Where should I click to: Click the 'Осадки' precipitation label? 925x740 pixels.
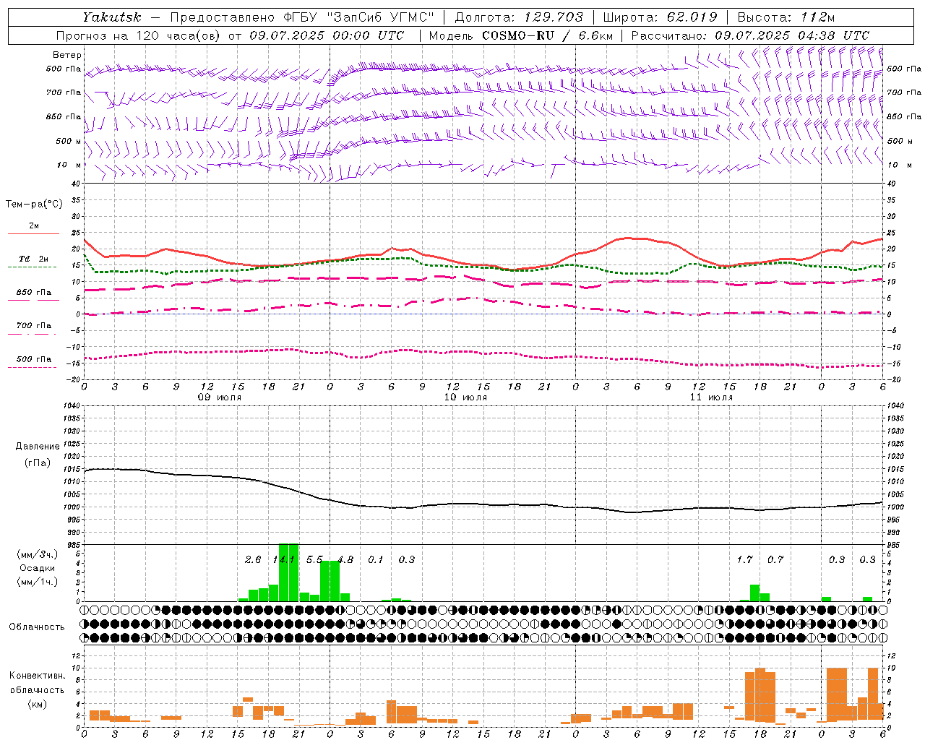point(38,568)
